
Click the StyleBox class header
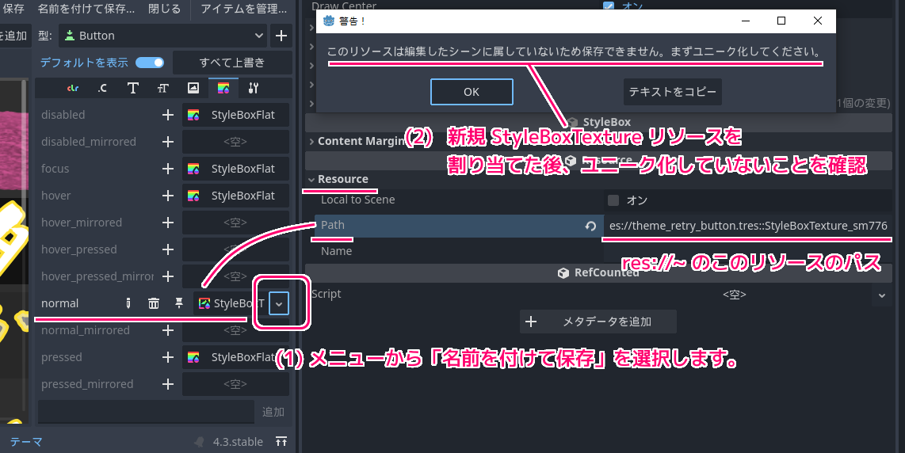point(598,122)
